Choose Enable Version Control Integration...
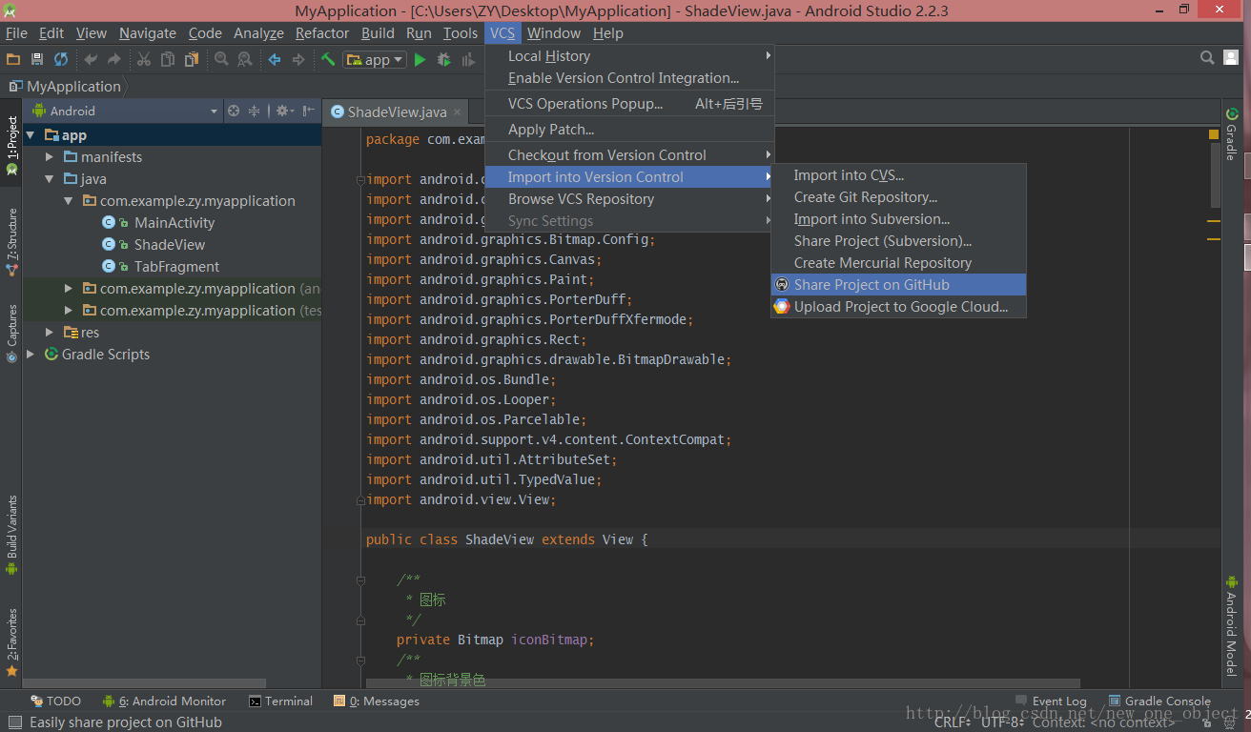This screenshot has height=732, width=1251. pos(629,78)
